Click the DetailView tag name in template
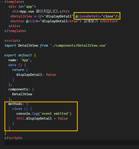 (22, 16)
